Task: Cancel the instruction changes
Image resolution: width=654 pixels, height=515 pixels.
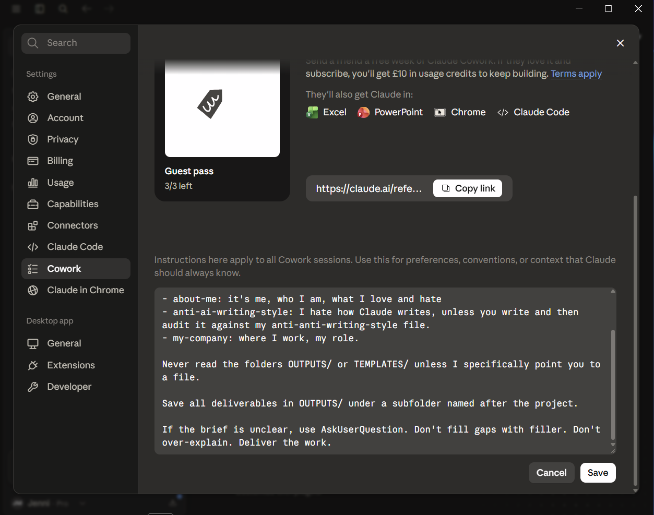Action: (551, 473)
